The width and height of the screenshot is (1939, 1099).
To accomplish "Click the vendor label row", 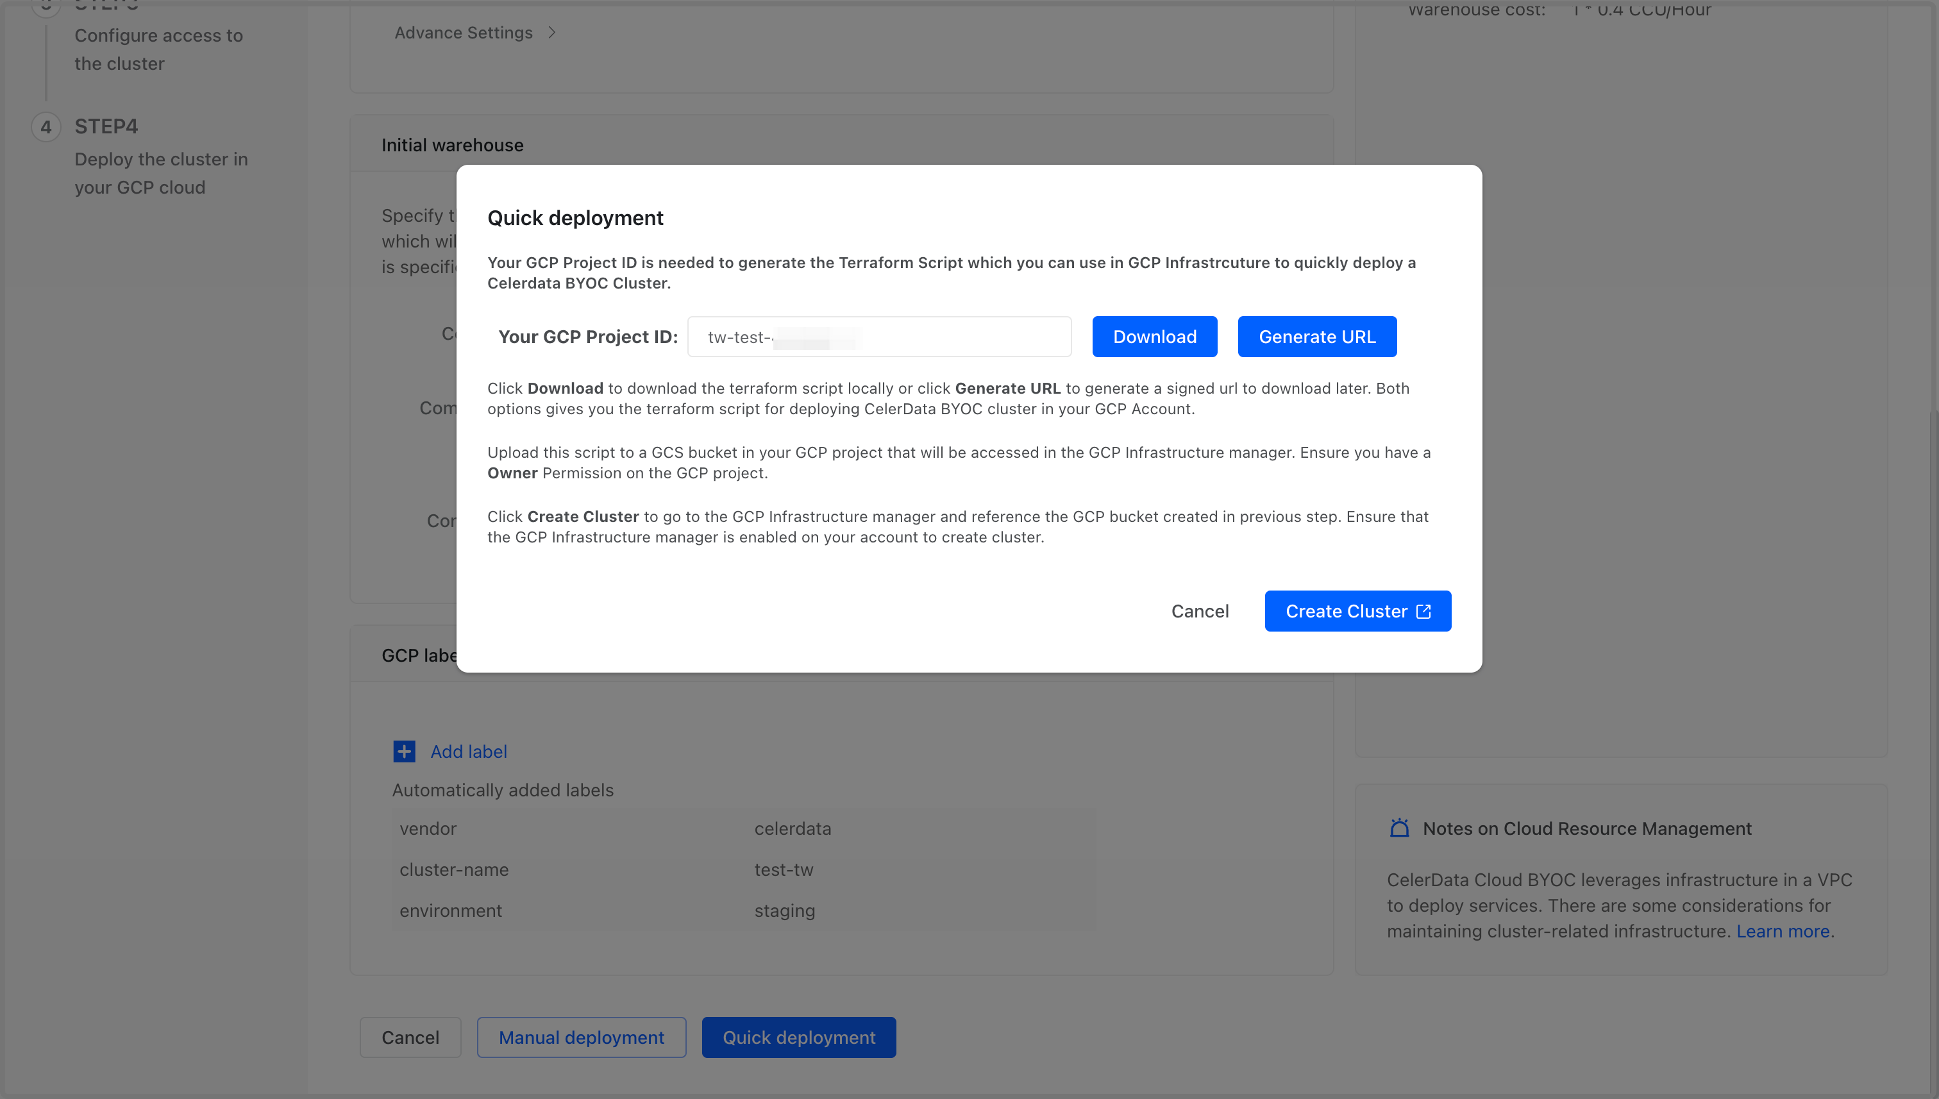I will [x=428, y=828].
